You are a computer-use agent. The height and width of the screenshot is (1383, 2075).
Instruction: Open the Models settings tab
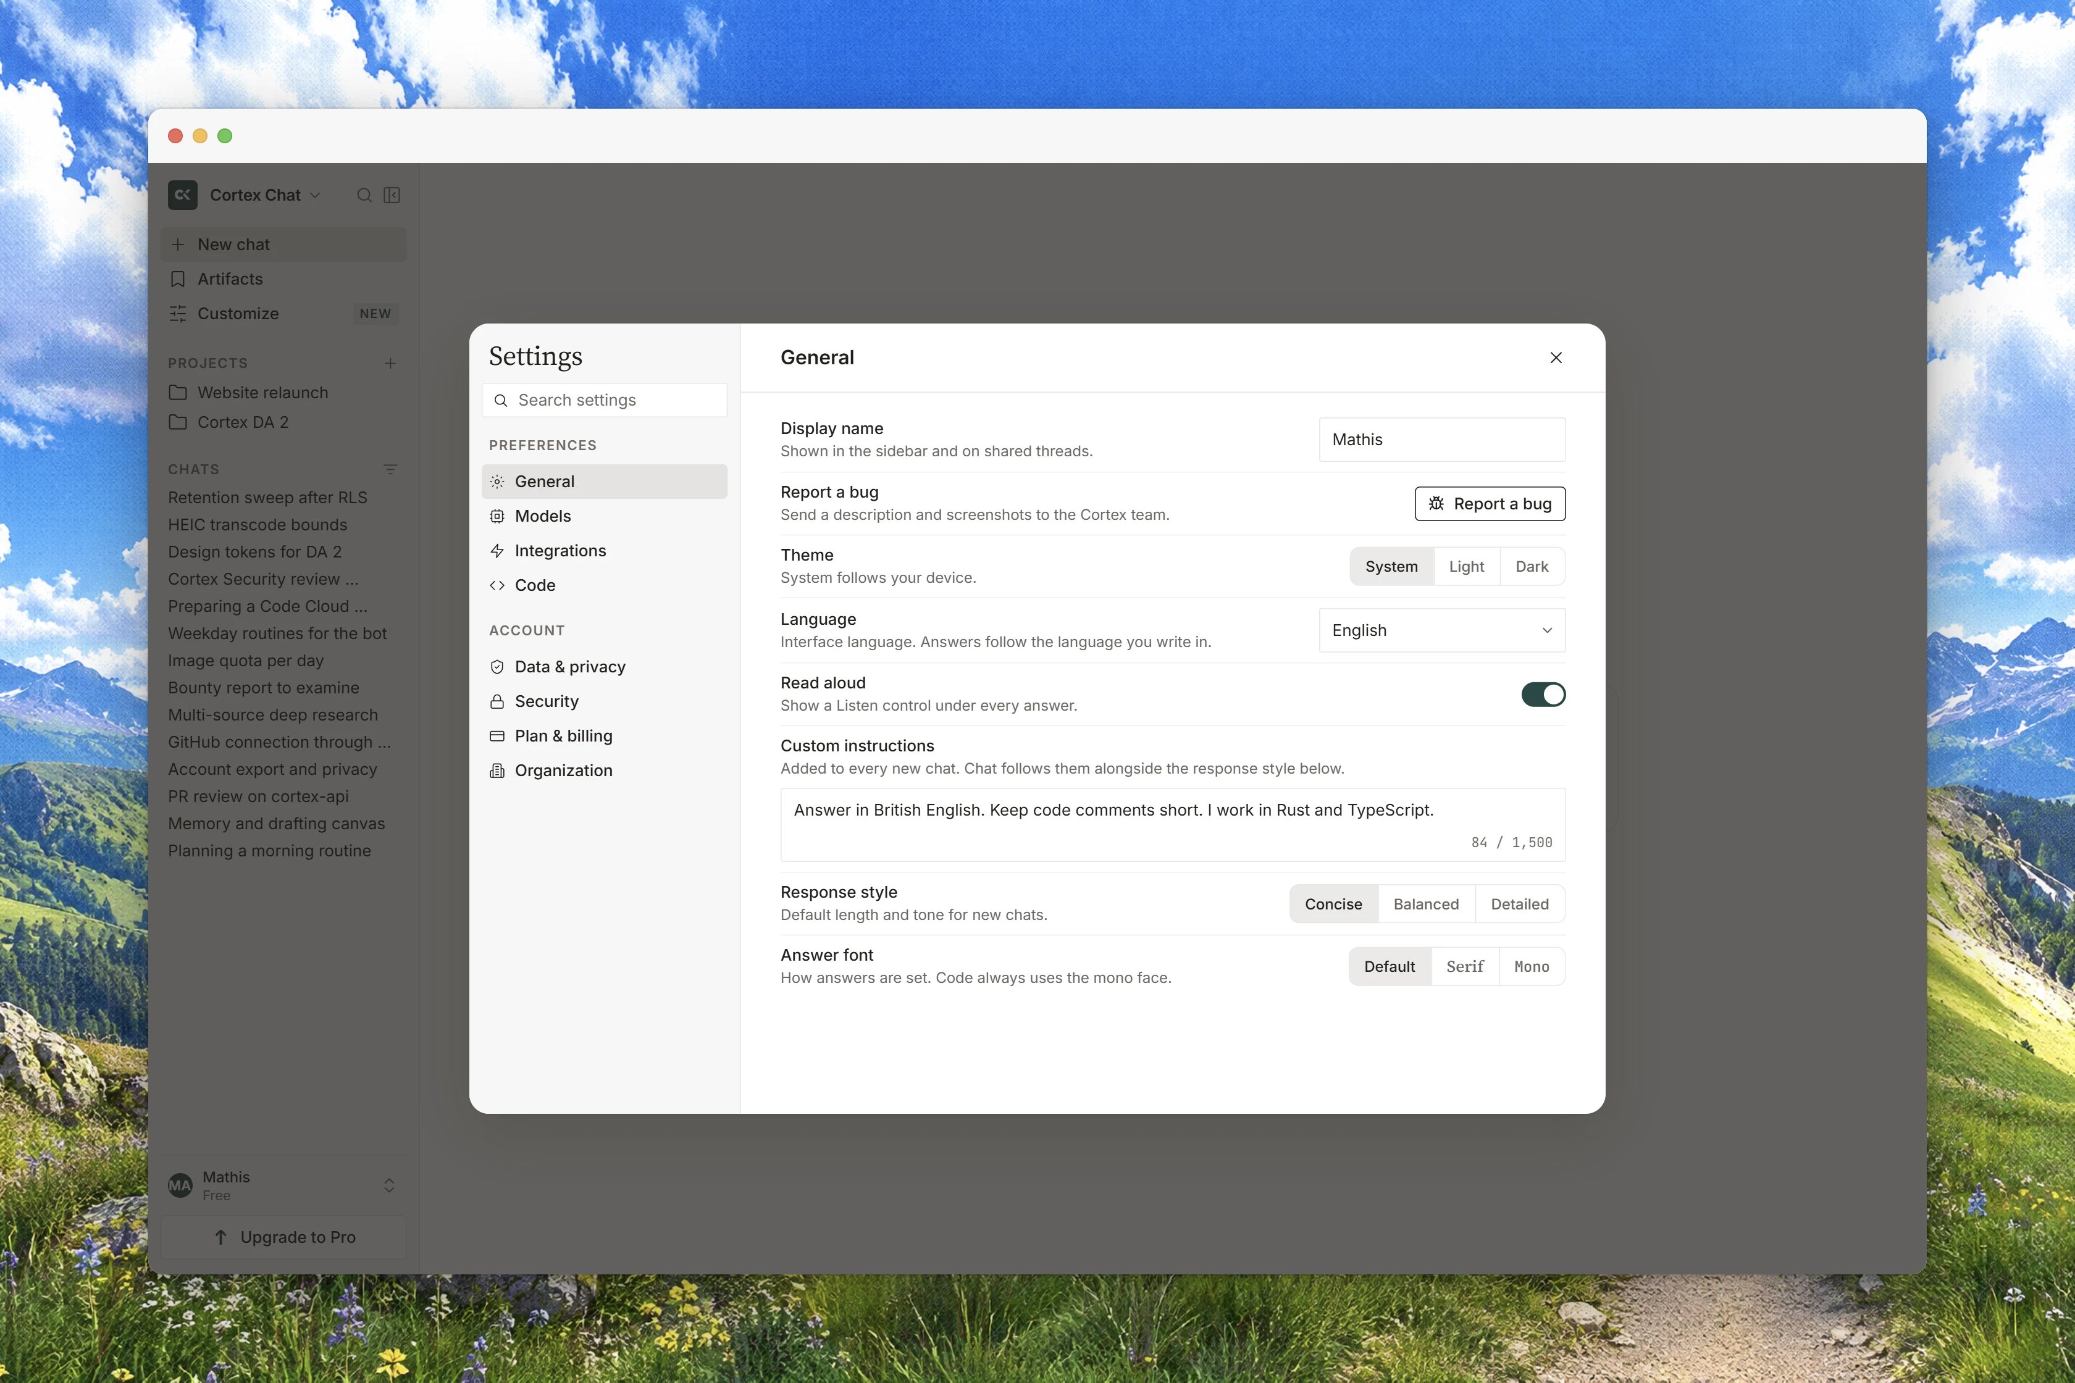pyautogui.click(x=605, y=516)
